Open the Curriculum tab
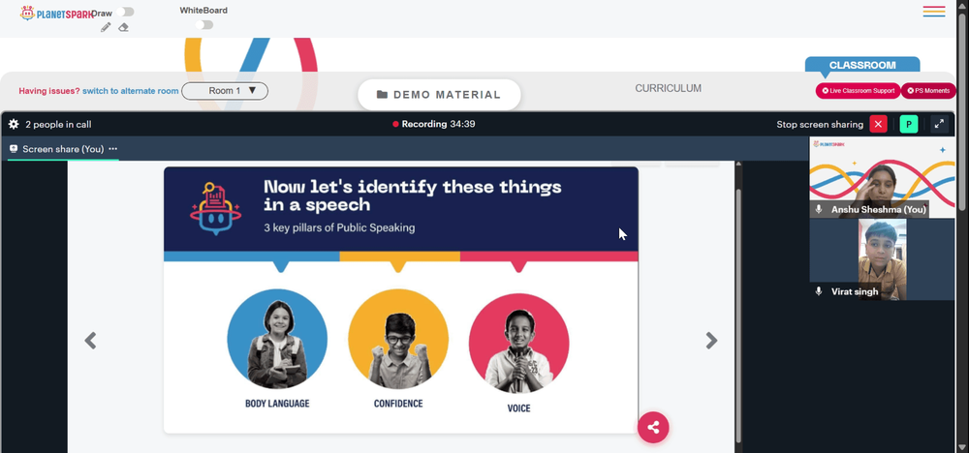The width and height of the screenshot is (969, 453). click(x=668, y=88)
